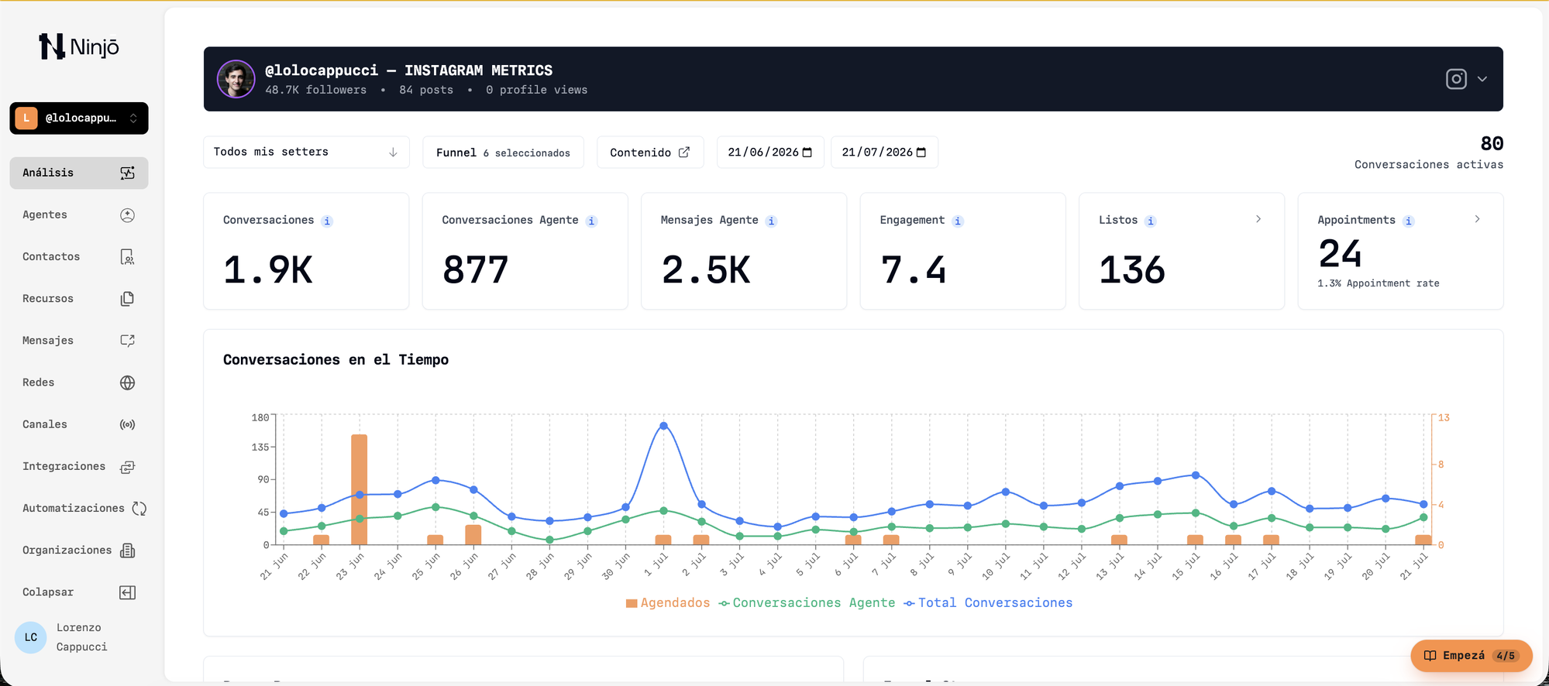Viewport: 1549px width, 686px height.
Task: Click the 7.4 Engagement value
Action: 914,270
